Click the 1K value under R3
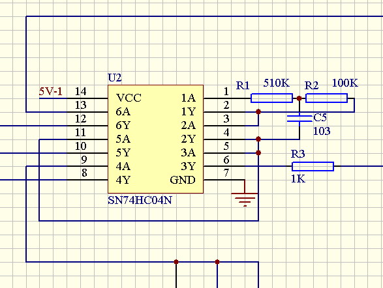 [x=298, y=179]
